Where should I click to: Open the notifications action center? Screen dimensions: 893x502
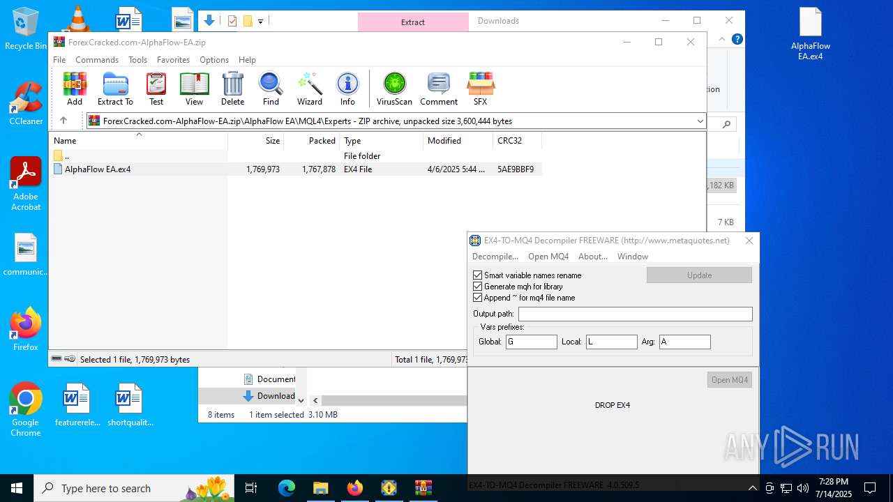pos(870,488)
